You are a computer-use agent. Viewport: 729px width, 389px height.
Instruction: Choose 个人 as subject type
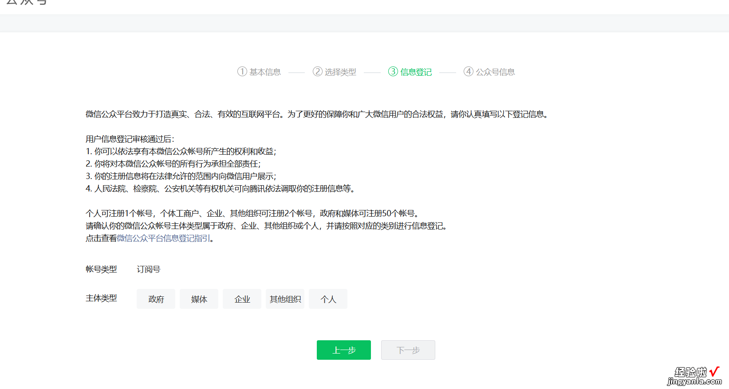328,299
